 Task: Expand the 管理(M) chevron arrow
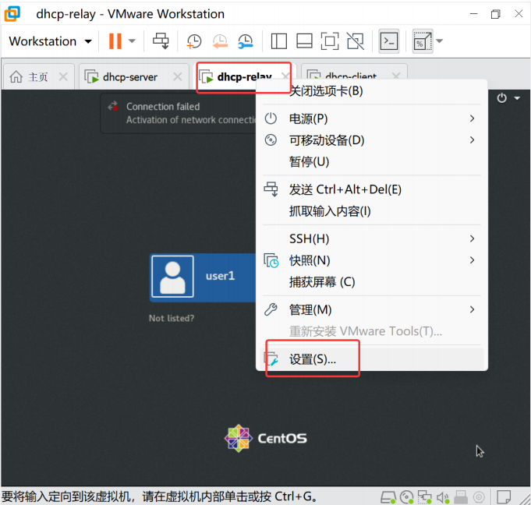click(472, 309)
